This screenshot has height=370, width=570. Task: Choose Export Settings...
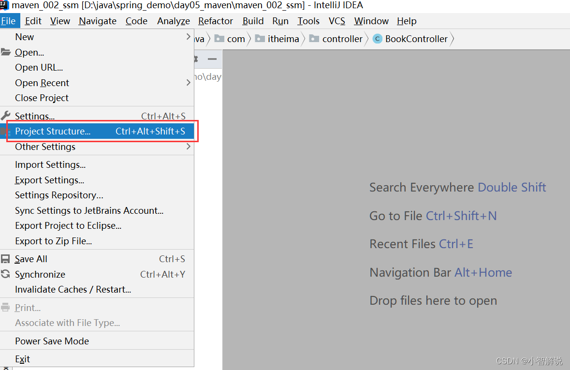tap(97, 180)
